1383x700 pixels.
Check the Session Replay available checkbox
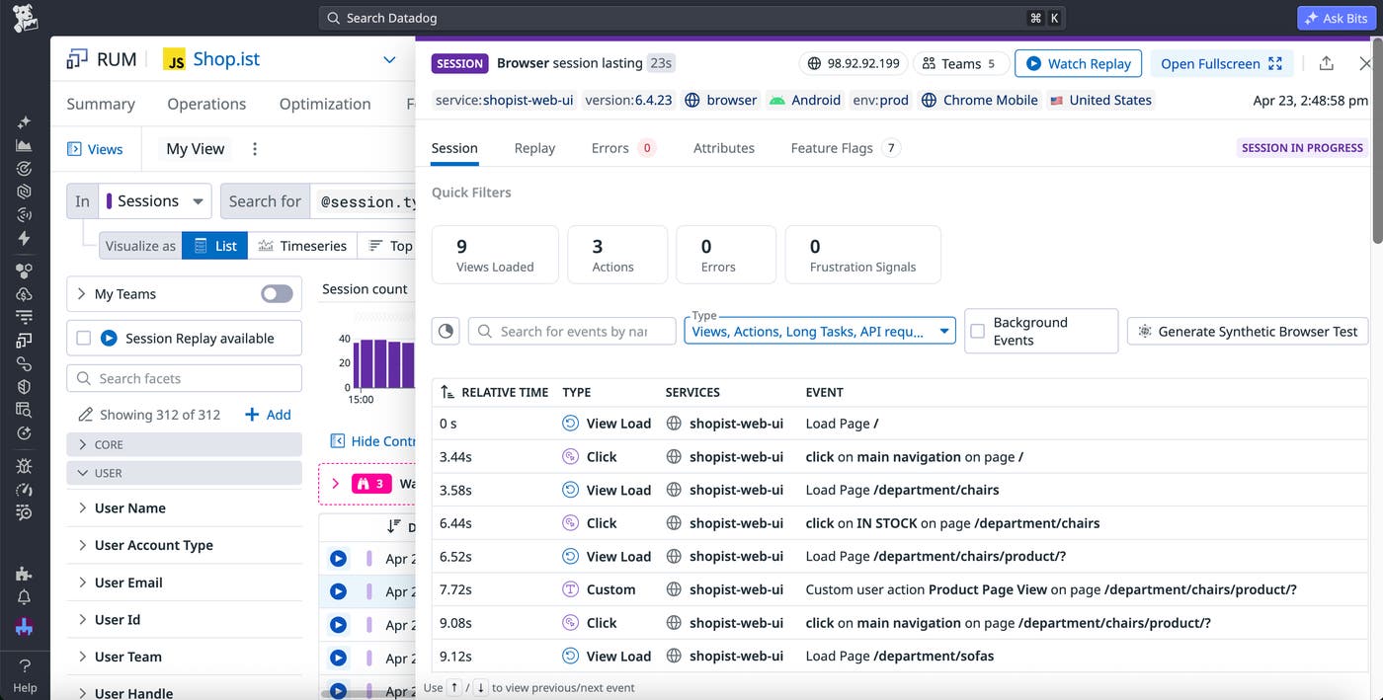(x=84, y=338)
